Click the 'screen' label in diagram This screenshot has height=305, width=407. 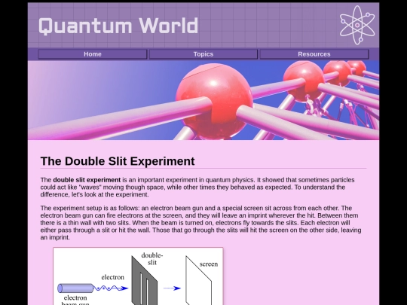click(x=209, y=264)
